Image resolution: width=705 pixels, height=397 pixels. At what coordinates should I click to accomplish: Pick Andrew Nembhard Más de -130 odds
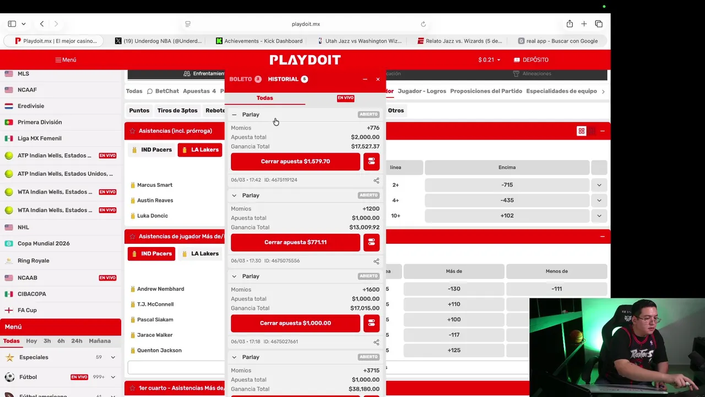coord(454,289)
